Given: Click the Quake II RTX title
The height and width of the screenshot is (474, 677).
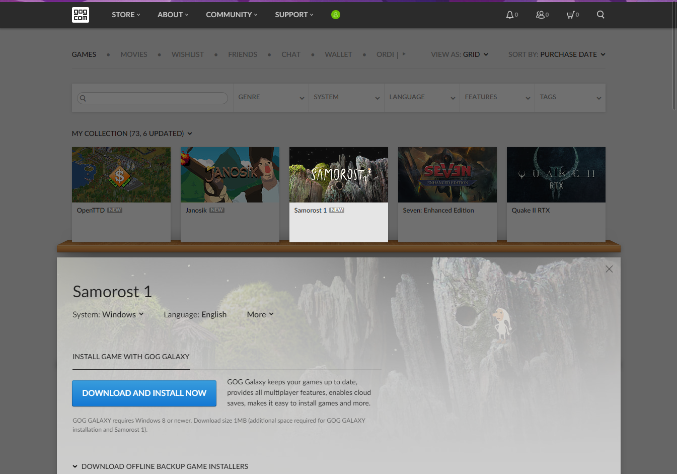Looking at the screenshot, I should pos(531,211).
